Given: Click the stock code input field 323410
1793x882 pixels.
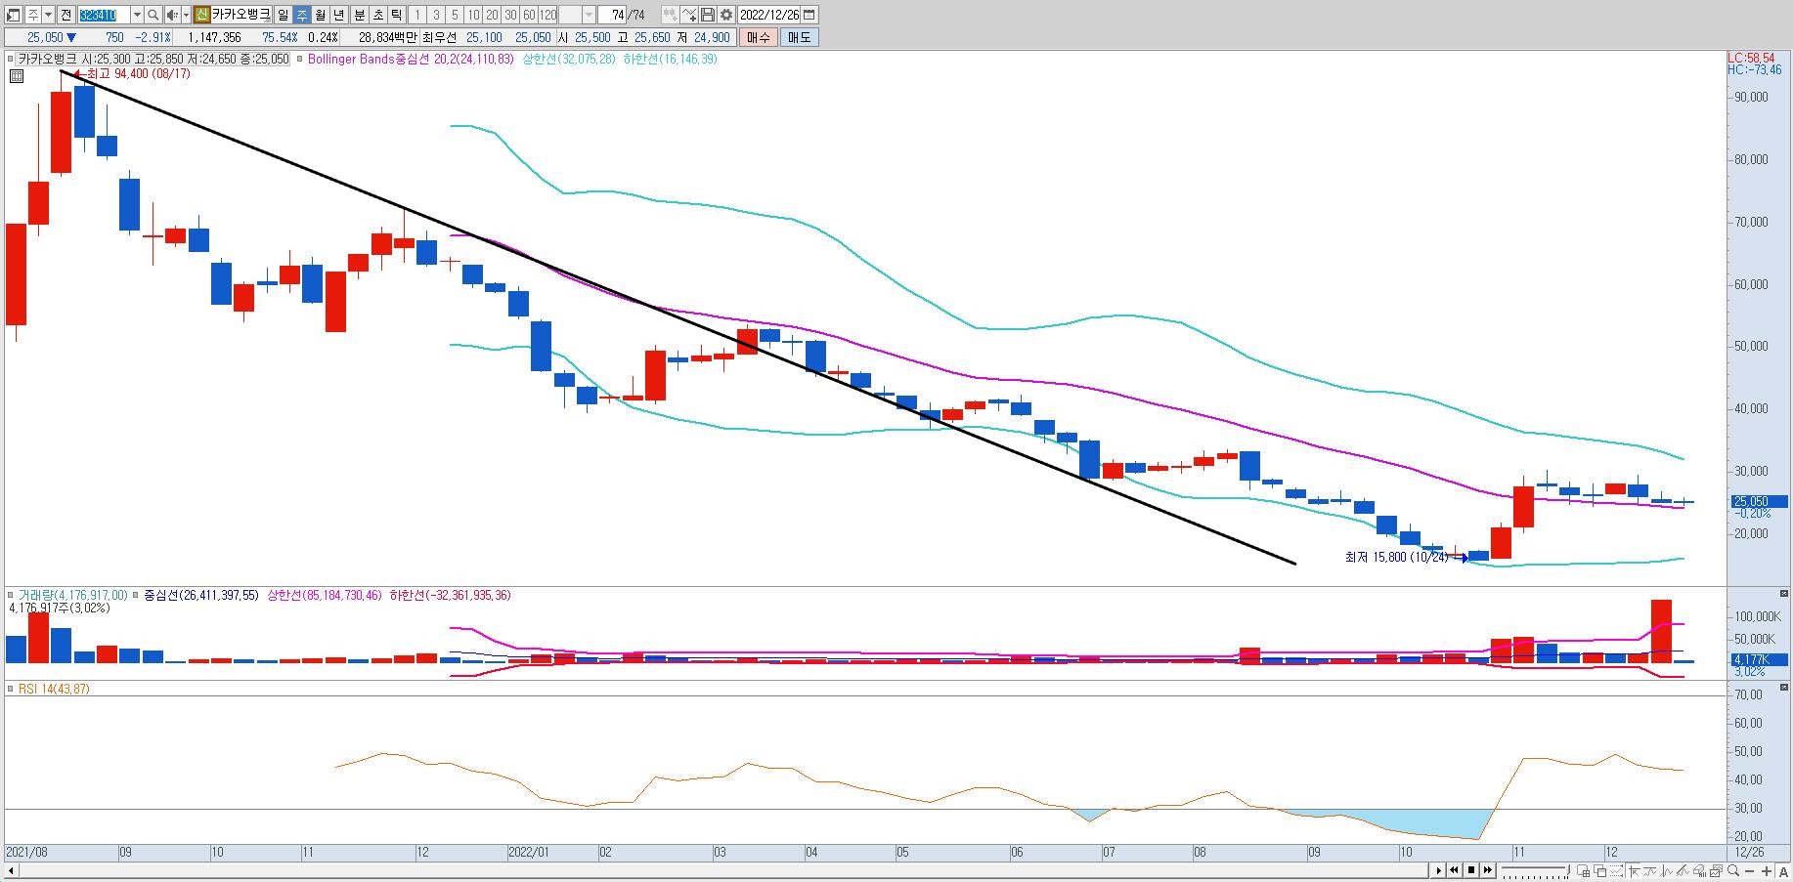Looking at the screenshot, I should (x=105, y=15).
